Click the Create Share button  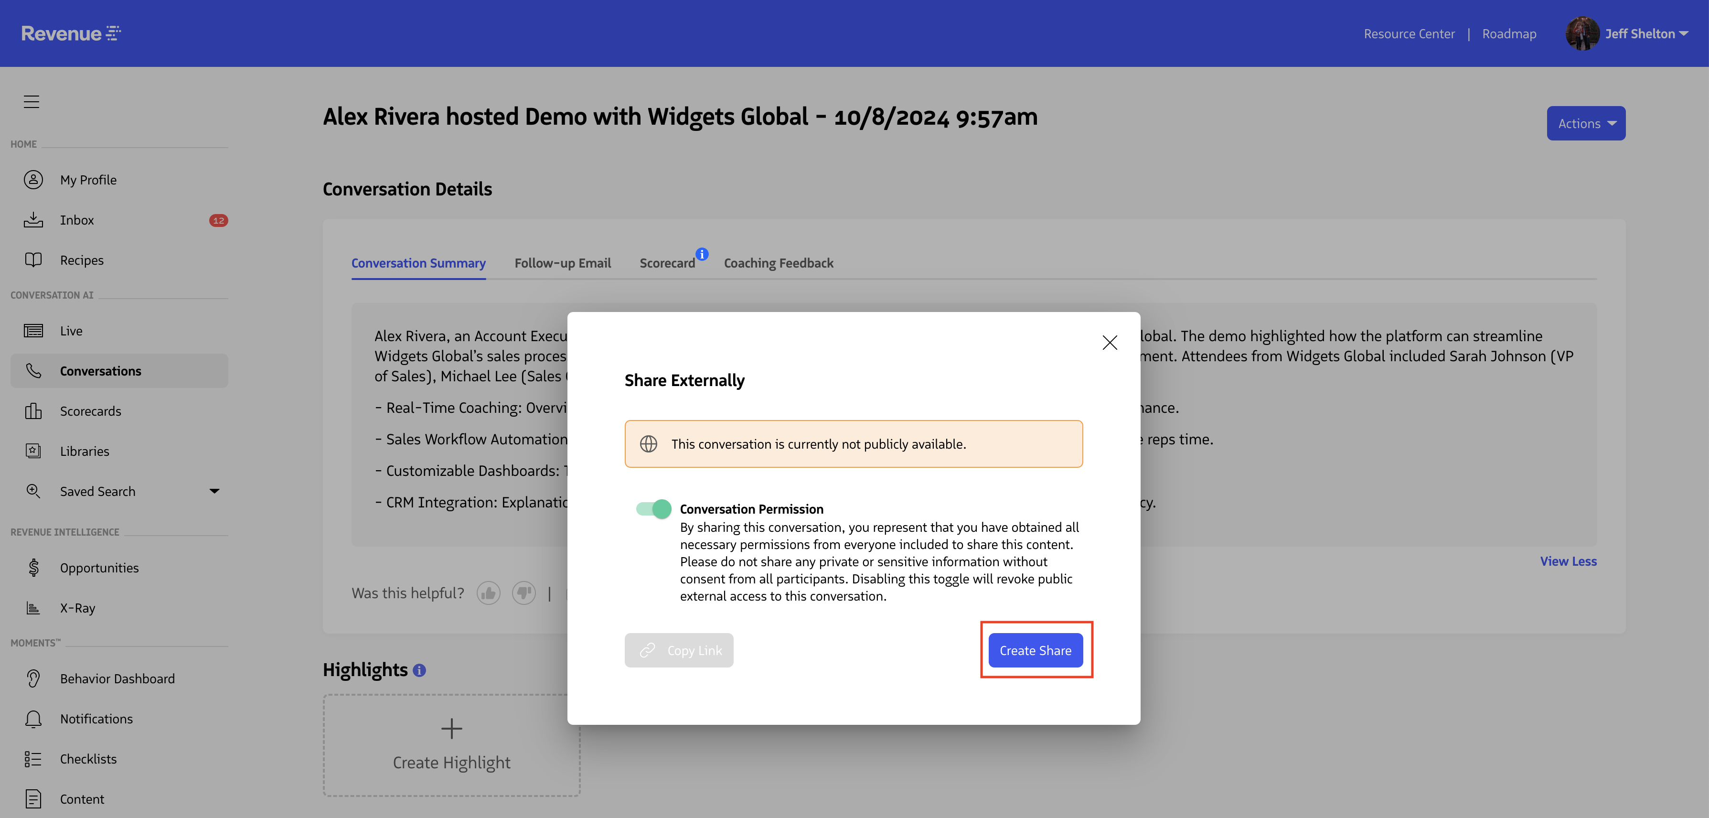point(1035,651)
